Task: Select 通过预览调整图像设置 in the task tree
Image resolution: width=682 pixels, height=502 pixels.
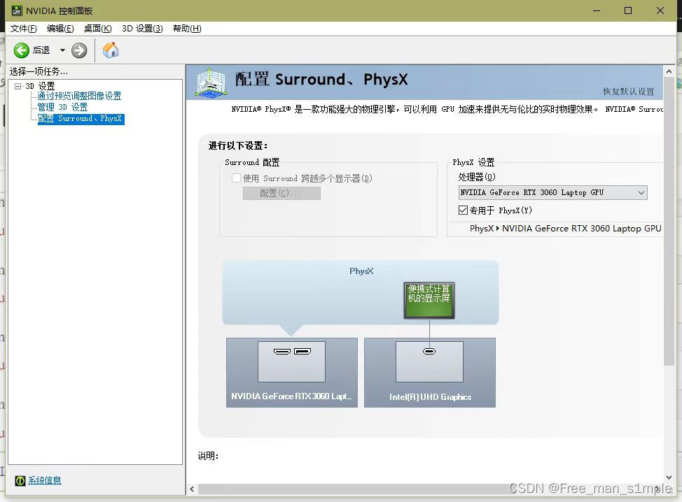Action: [x=79, y=96]
